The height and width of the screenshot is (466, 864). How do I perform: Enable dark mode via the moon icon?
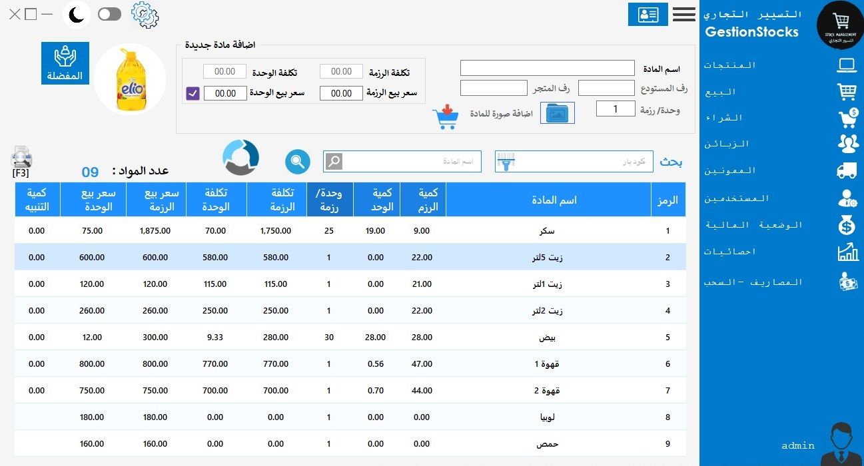75,14
